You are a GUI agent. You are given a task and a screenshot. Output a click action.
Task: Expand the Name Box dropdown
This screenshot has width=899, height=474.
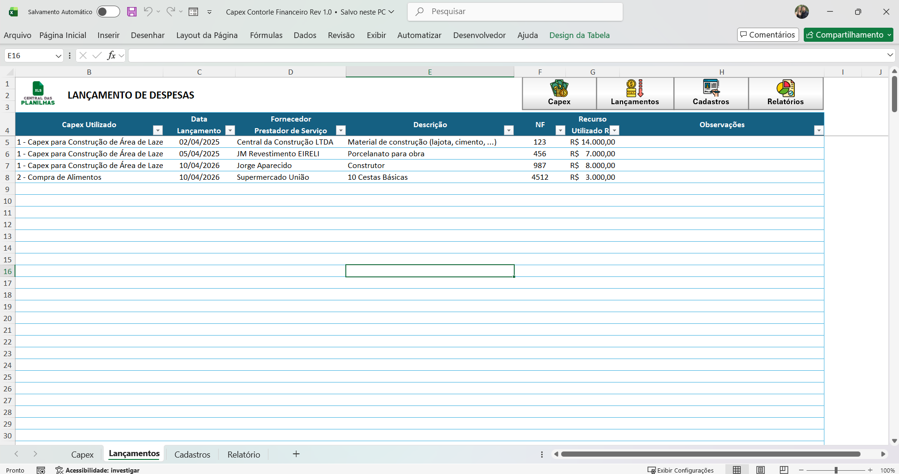coord(58,56)
